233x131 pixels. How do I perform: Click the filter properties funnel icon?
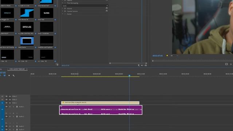(139, 65)
